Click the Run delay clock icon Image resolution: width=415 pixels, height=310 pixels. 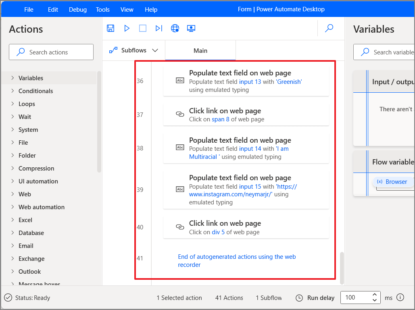click(299, 298)
